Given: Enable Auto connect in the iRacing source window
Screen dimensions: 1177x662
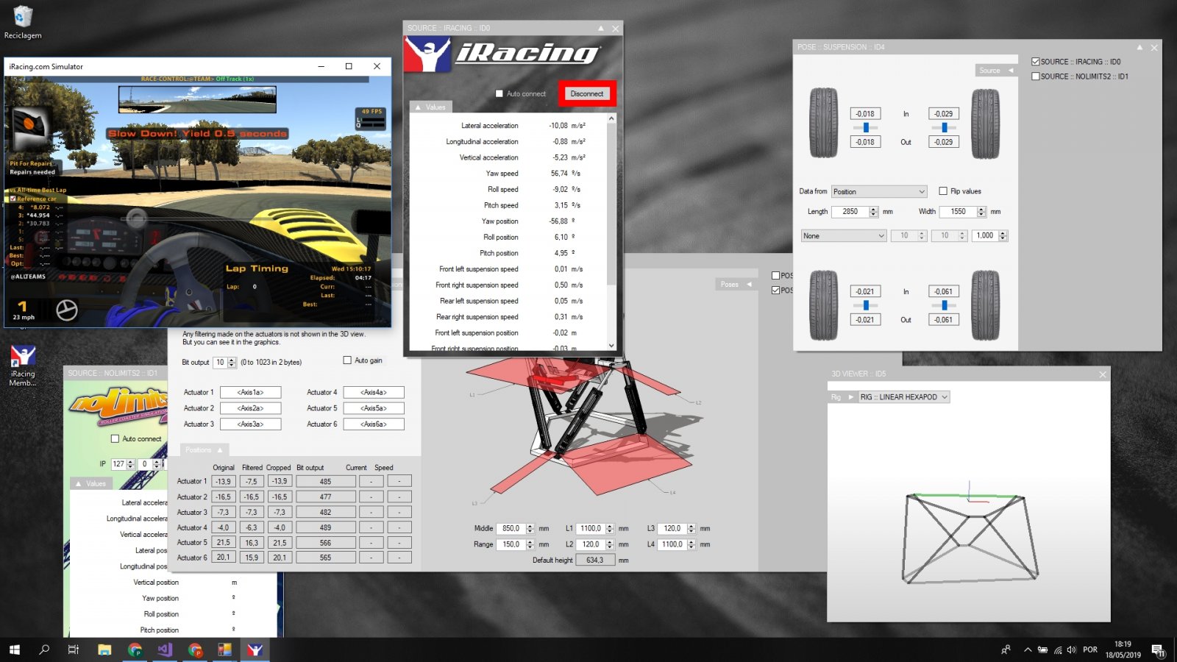Looking at the screenshot, I should pos(499,93).
